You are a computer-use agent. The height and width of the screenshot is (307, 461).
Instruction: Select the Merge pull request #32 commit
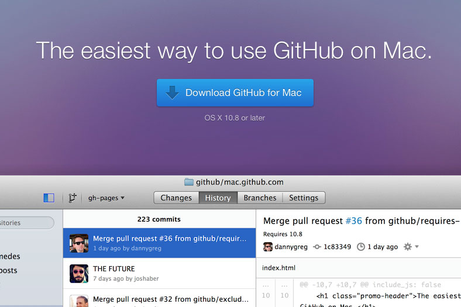coord(159,298)
